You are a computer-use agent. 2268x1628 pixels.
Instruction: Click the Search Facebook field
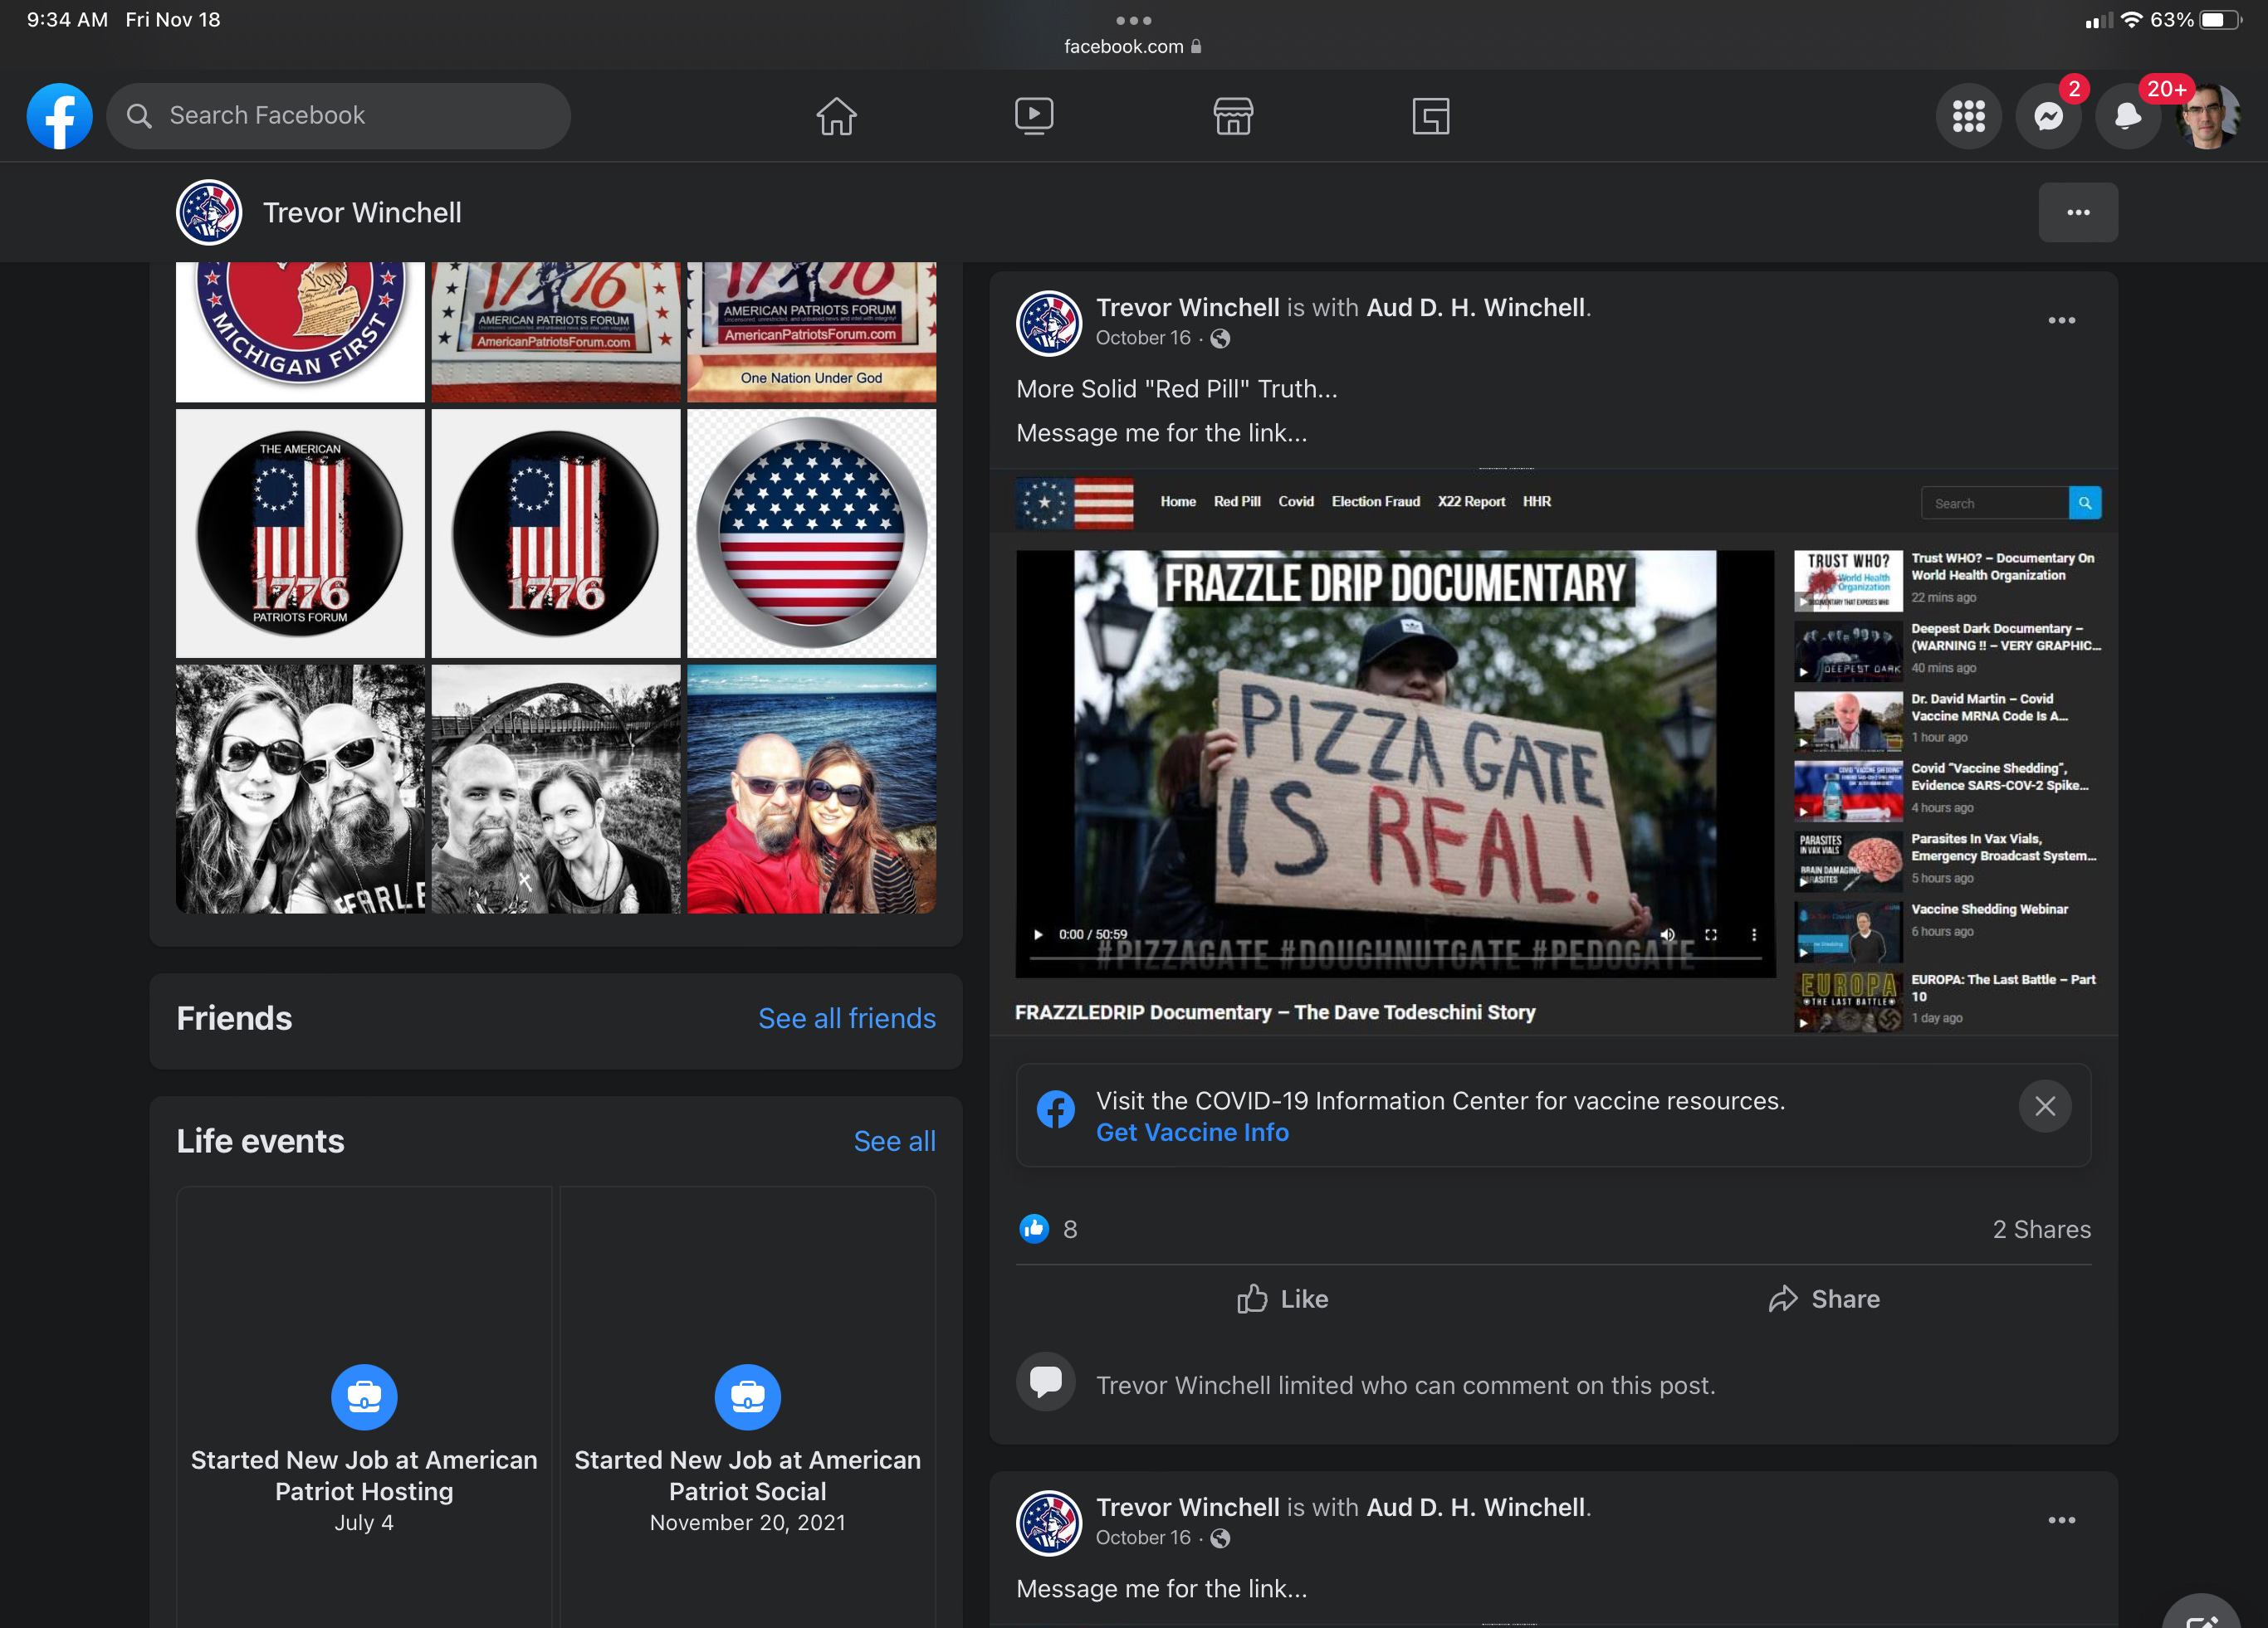click(x=338, y=116)
